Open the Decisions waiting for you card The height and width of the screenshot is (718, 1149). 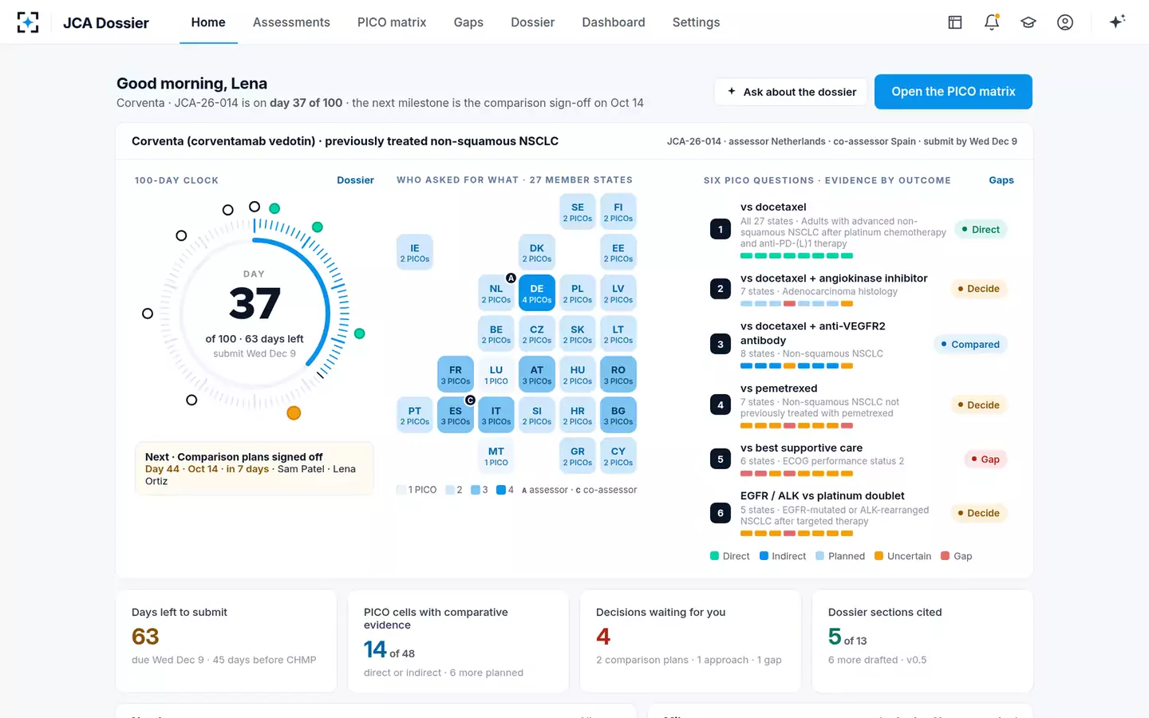[x=690, y=641]
